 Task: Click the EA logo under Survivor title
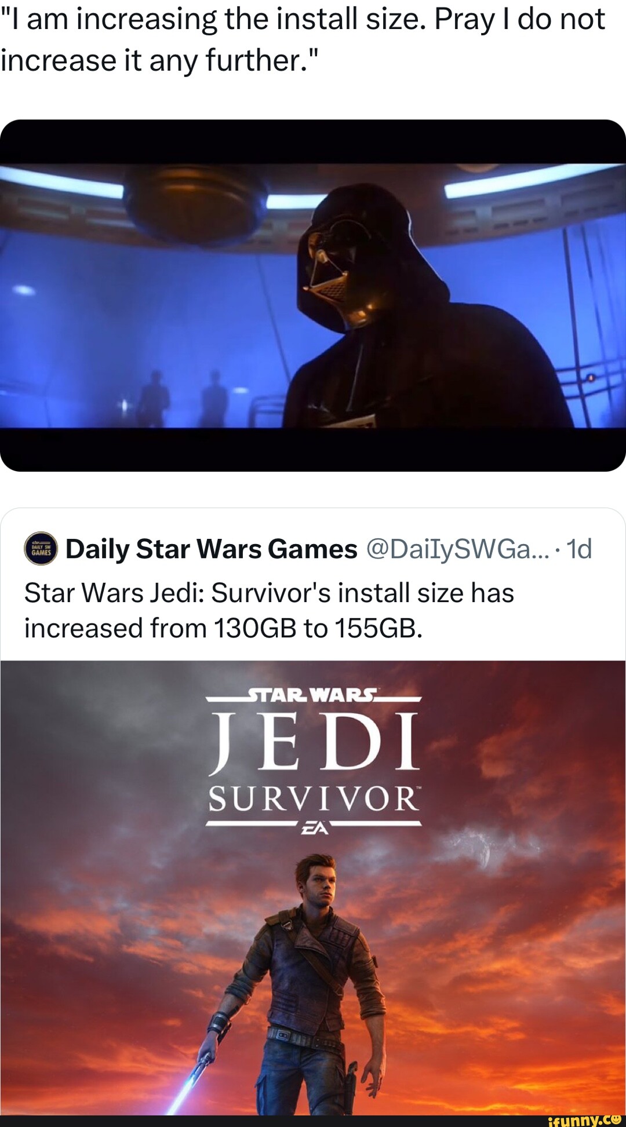pyautogui.click(x=314, y=827)
